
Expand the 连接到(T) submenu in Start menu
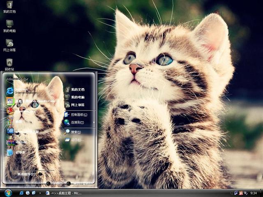tap(78, 122)
